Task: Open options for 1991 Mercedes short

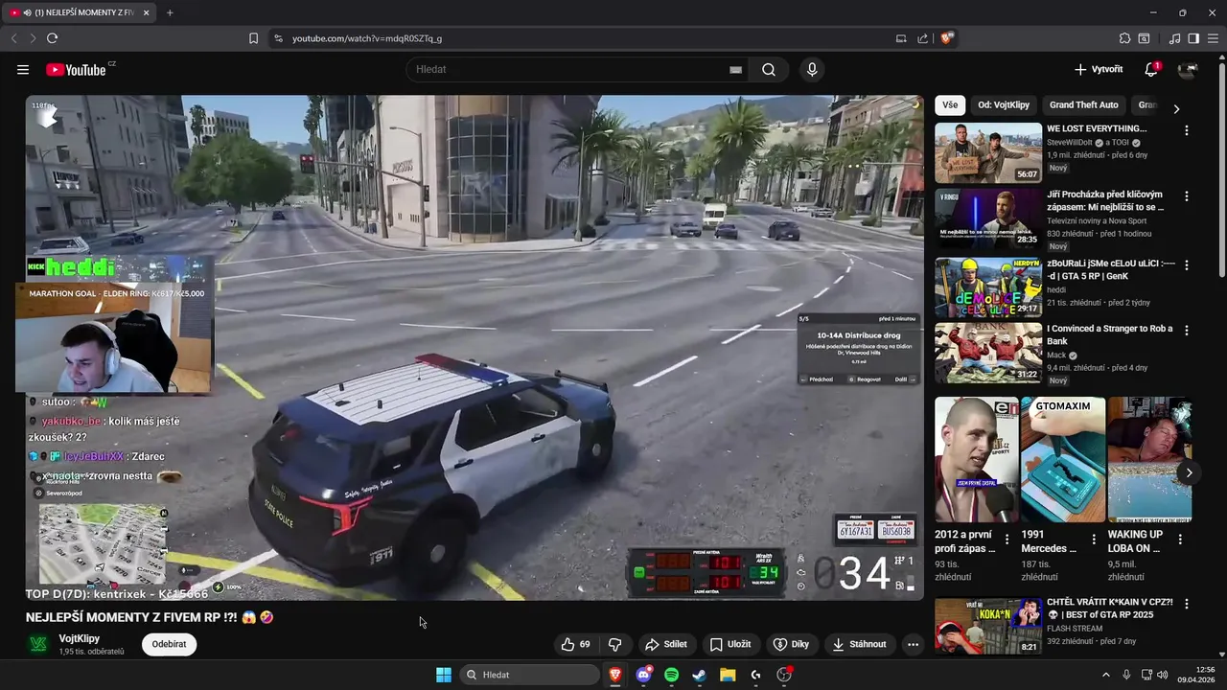Action: pos(1094,540)
